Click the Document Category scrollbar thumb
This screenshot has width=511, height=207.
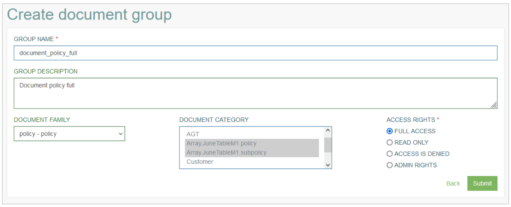point(328,145)
